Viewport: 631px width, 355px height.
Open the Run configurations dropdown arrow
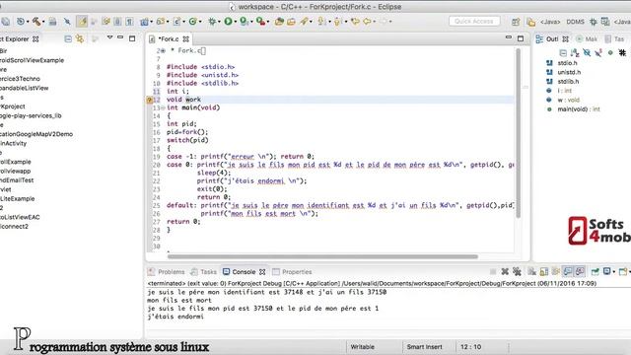235,22
